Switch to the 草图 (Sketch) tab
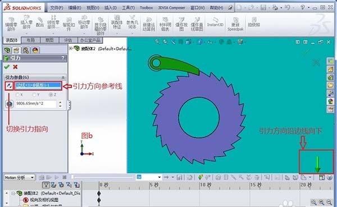The width and height of the screenshot is (337, 207). [x=49, y=40]
